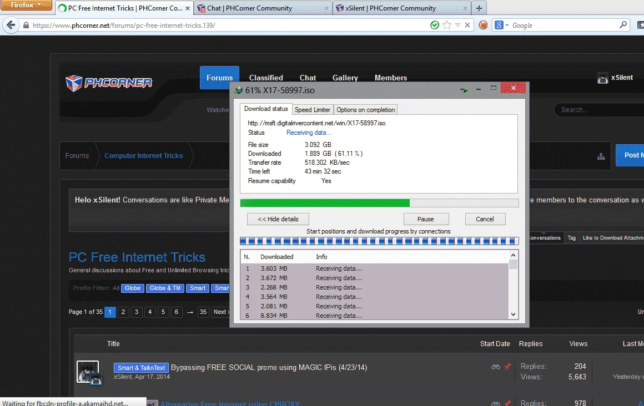Go to forum page 6

177,312
